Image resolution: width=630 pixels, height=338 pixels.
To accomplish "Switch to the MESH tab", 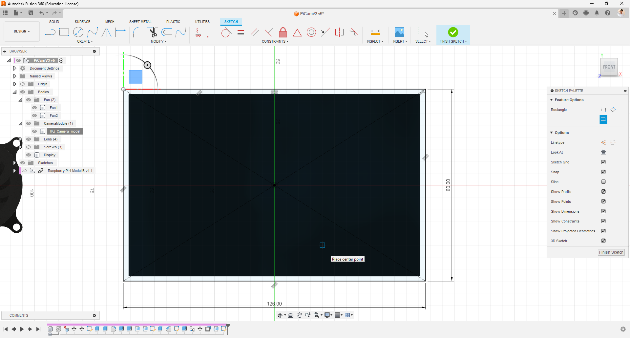I will tap(110, 22).
